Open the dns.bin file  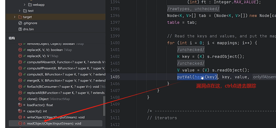pyautogui.click(x=28, y=29)
